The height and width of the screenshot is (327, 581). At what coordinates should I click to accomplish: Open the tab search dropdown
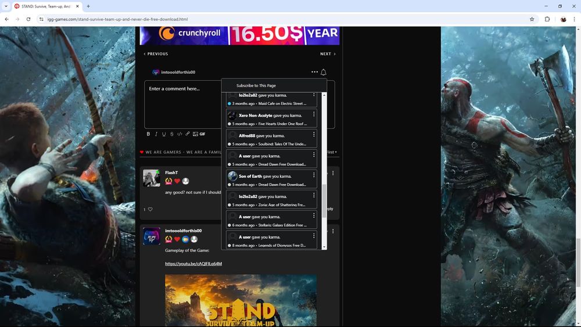point(6,6)
